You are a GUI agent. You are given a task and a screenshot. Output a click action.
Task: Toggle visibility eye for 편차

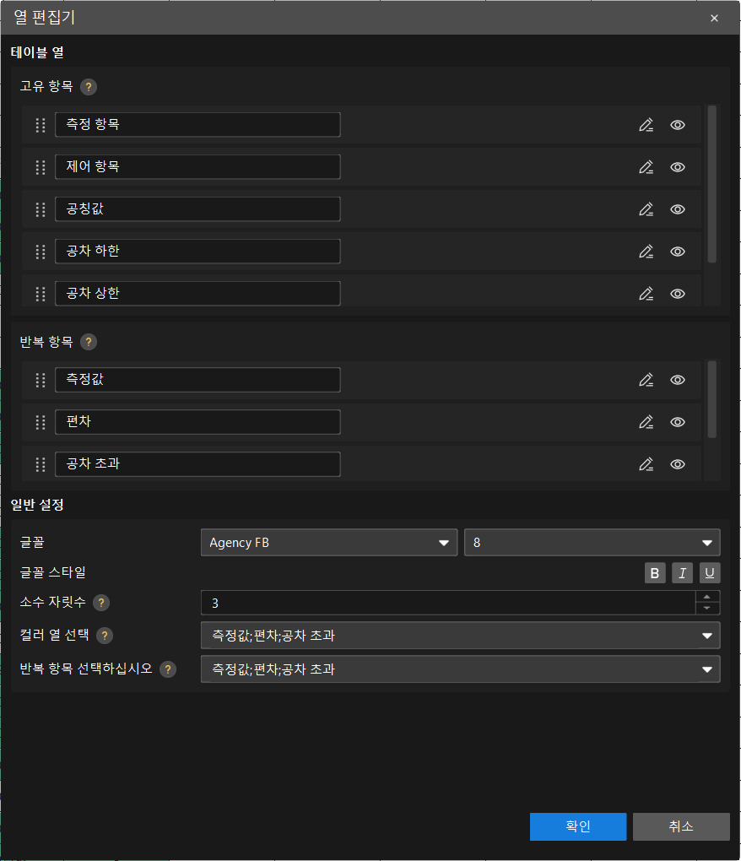[x=678, y=422]
